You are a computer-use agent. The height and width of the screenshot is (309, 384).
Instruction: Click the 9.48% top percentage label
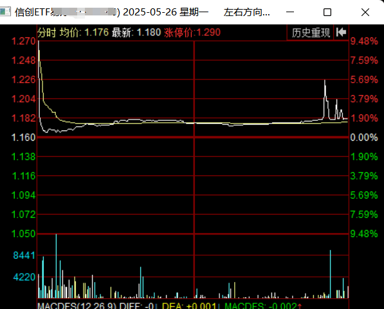pyautogui.click(x=364, y=41)
